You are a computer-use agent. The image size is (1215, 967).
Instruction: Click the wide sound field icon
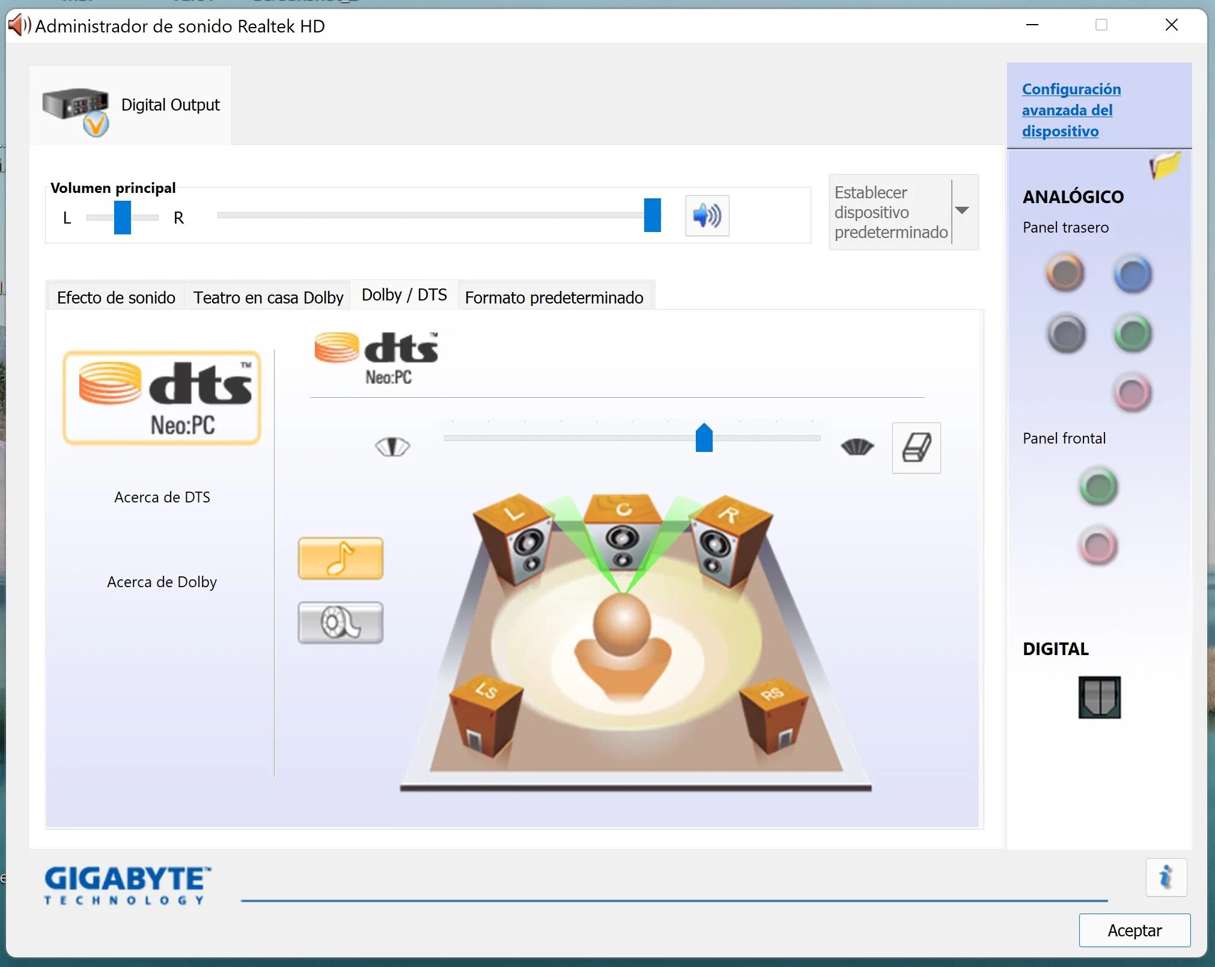pos(857,447)
